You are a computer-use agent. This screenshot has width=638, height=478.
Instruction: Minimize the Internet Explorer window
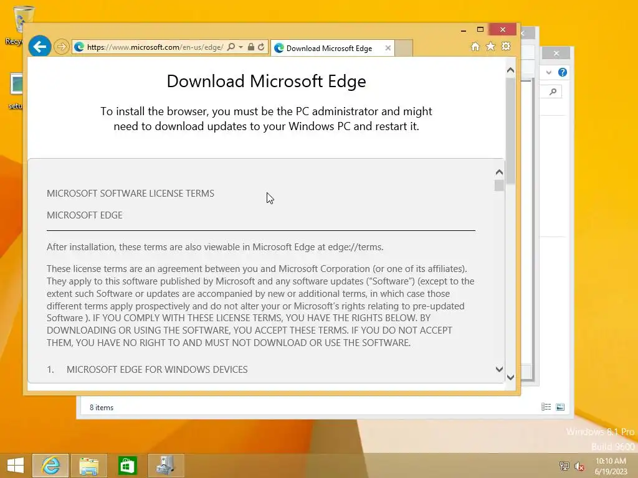464,30
